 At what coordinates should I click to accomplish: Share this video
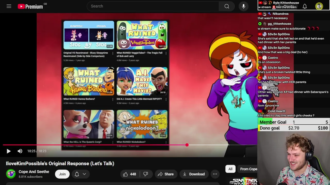(x=166, y=174)
